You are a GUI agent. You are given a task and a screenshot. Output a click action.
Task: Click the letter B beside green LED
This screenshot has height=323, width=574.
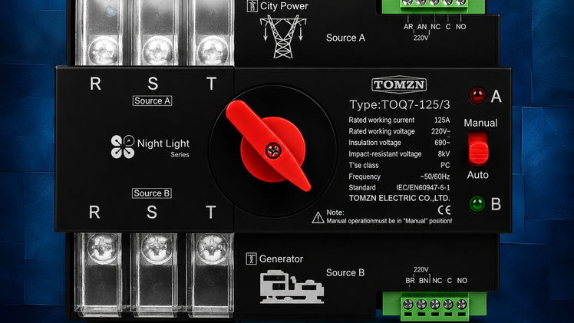coord(496,204)
